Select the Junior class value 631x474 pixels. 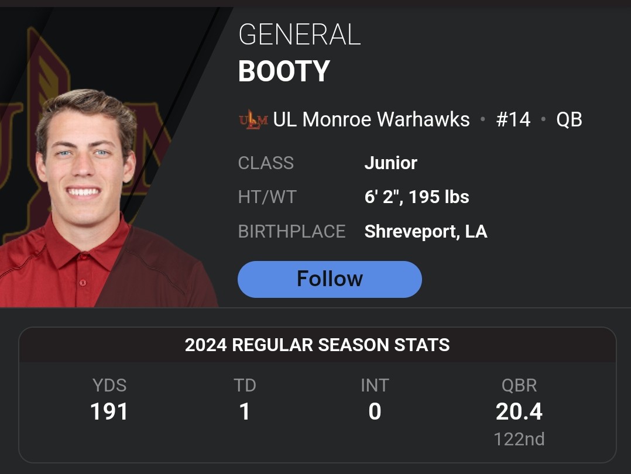tap(390, 163)
